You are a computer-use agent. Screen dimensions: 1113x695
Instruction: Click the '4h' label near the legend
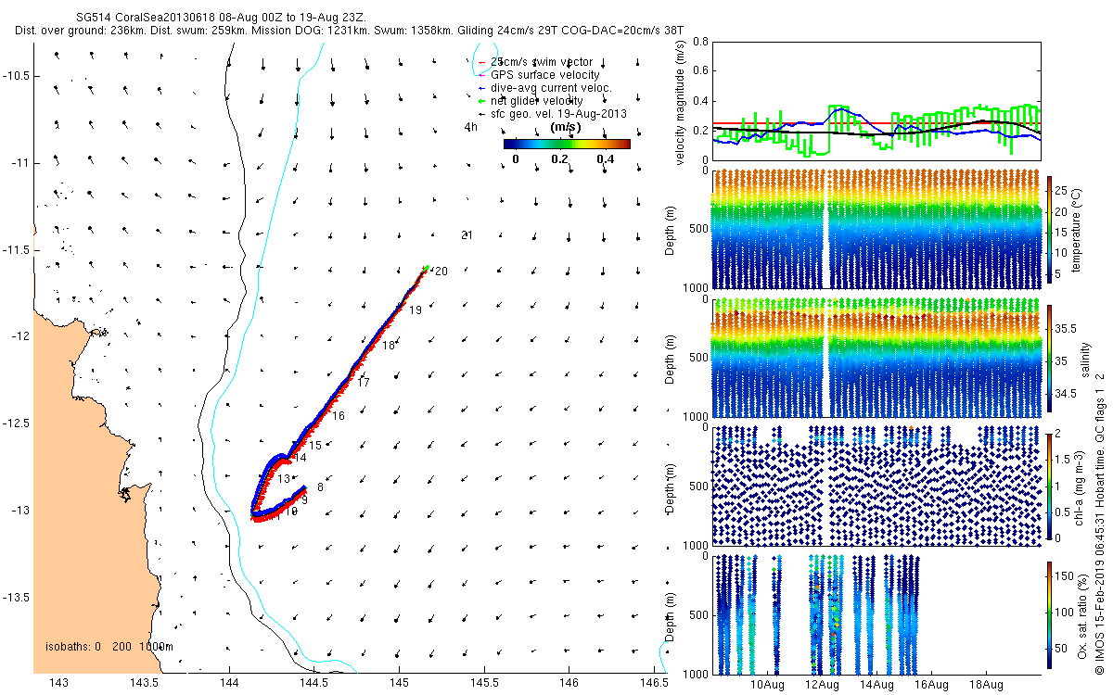click(470, 127)
